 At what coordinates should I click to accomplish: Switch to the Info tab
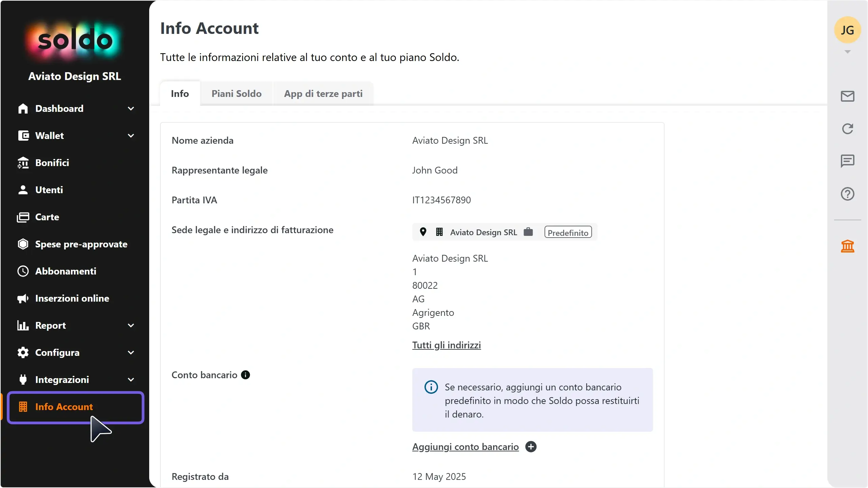coord(180,94)
